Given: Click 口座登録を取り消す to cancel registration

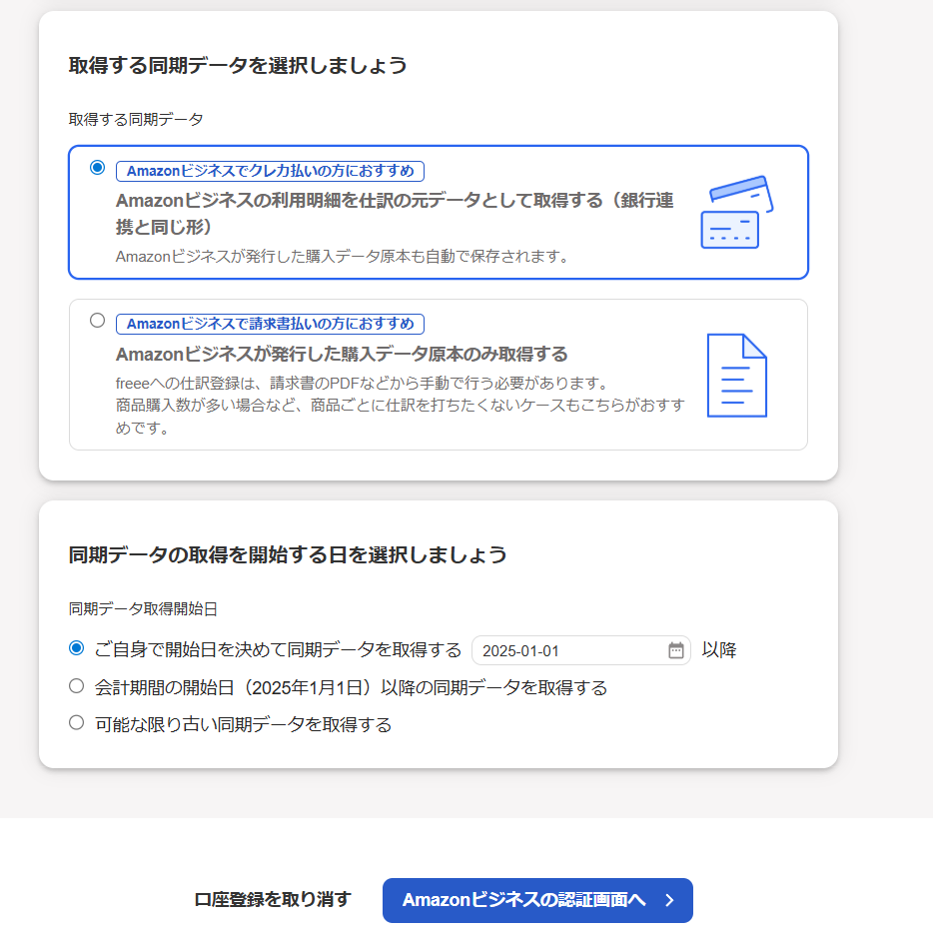Looking at the screenshot, I should click(273, 900).
